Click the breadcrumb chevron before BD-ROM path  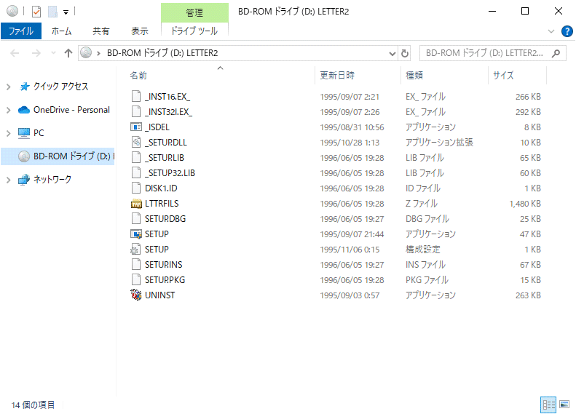pyautogui.click(x=98, y=54)
